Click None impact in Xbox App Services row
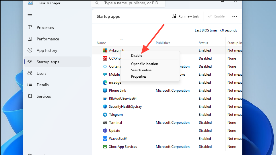276x155 pixels. tap(232, 147)
